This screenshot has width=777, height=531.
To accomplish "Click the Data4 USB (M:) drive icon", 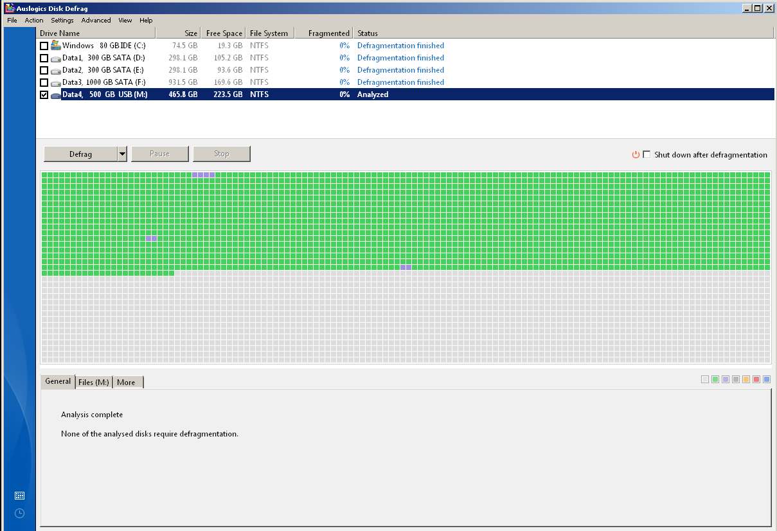I will pyautogui.click(x=56, y=94).
